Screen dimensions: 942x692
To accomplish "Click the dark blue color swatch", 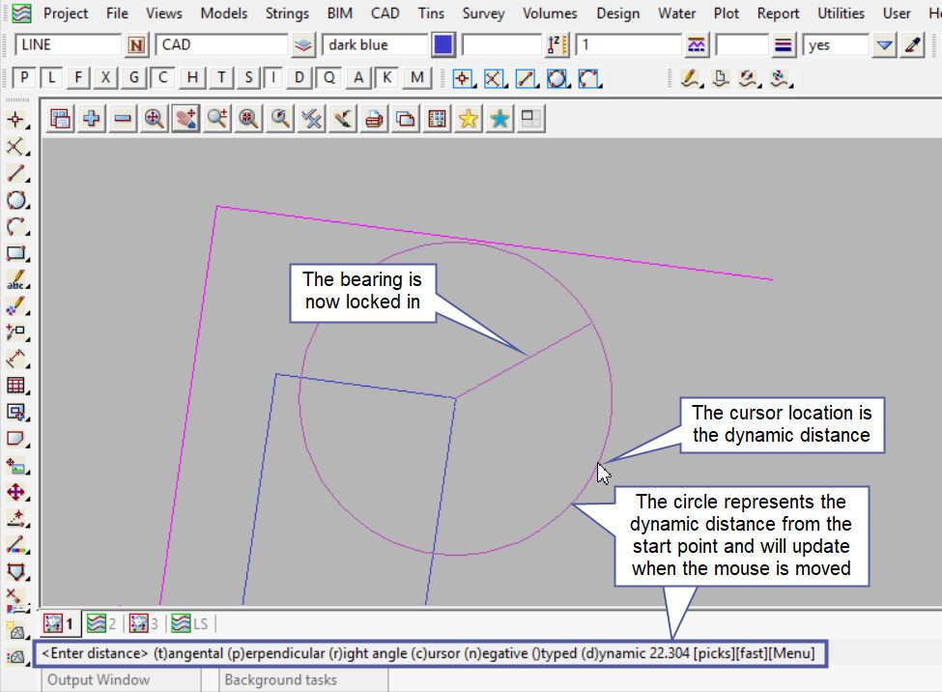I will click(443, 45).
